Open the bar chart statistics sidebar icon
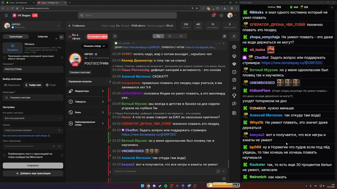 (x=234, y=88)
